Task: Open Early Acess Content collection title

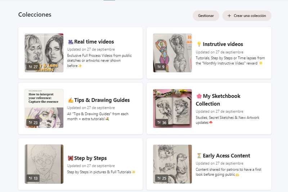Action: pos(226,156)
